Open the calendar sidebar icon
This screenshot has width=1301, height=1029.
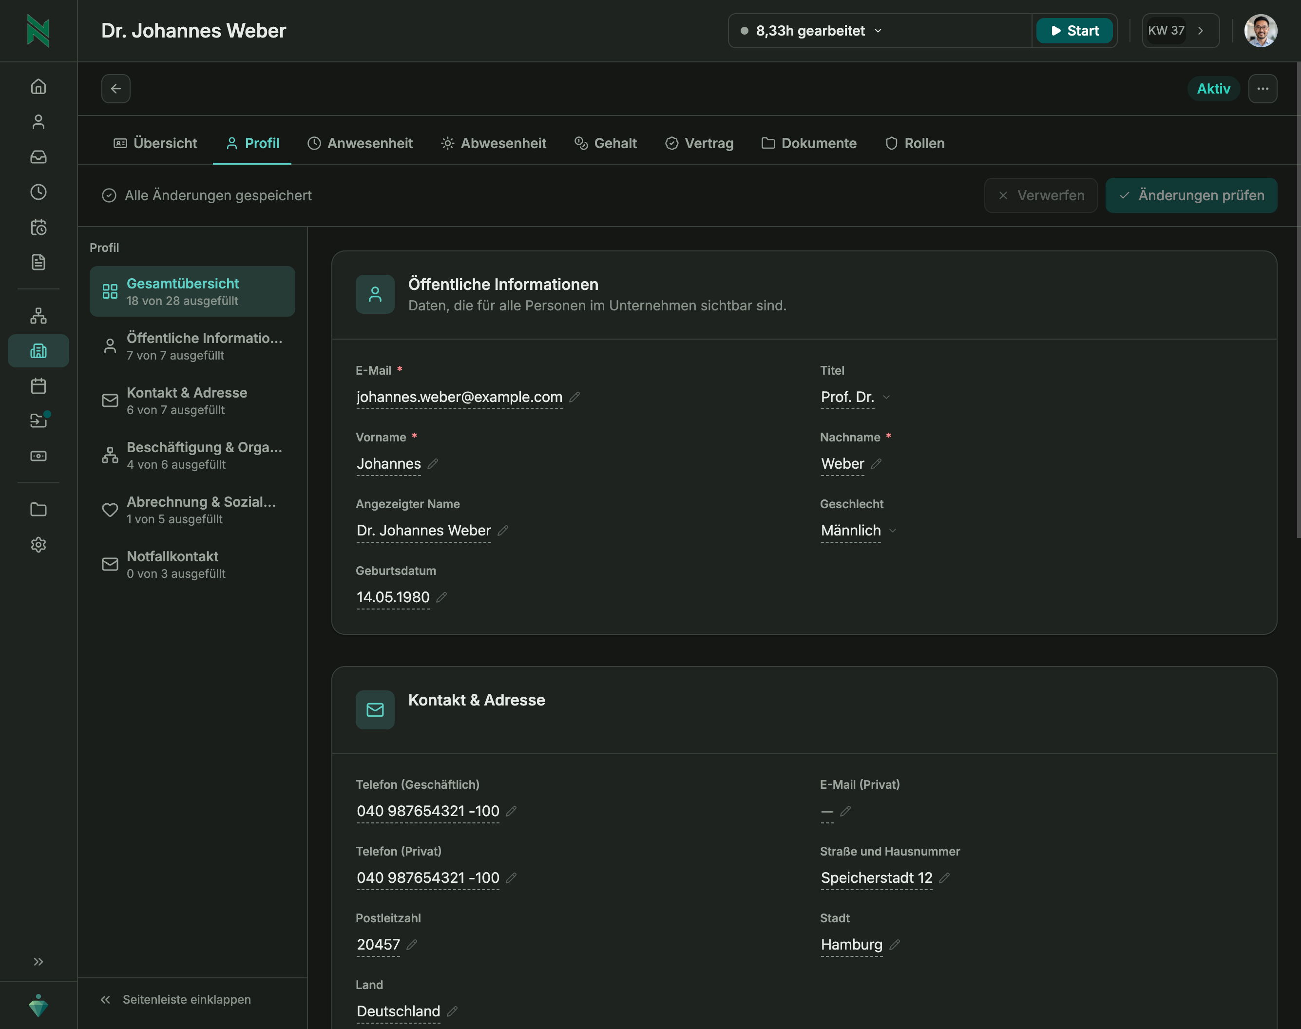[x=38, y=385]
